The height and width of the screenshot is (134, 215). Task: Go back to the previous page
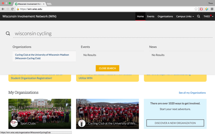(3, 9)
